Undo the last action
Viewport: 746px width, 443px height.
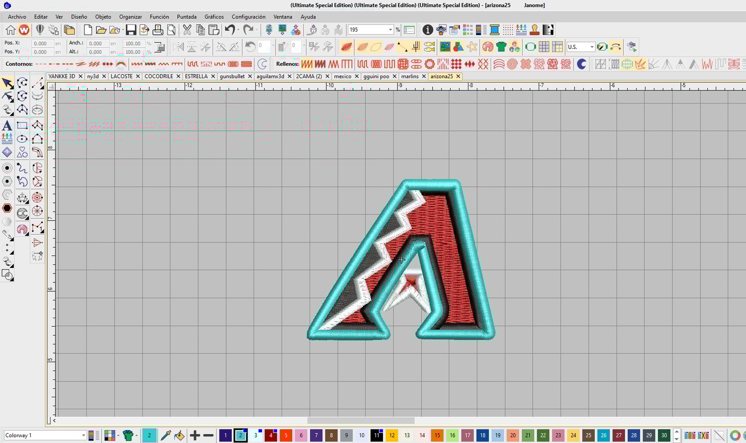pos(229,30)
